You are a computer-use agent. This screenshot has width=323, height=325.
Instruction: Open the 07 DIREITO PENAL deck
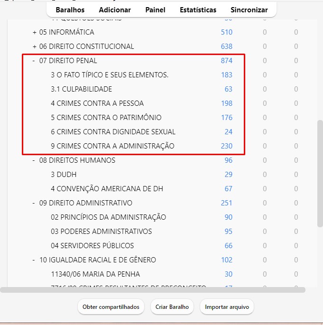68,61
